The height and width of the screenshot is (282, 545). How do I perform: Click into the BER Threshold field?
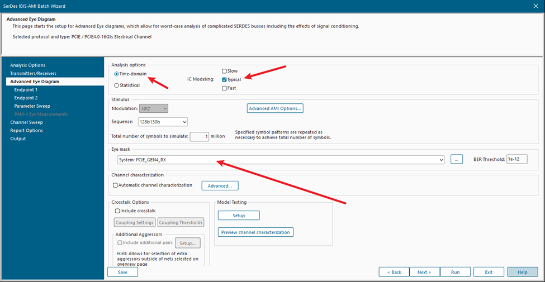516,160
